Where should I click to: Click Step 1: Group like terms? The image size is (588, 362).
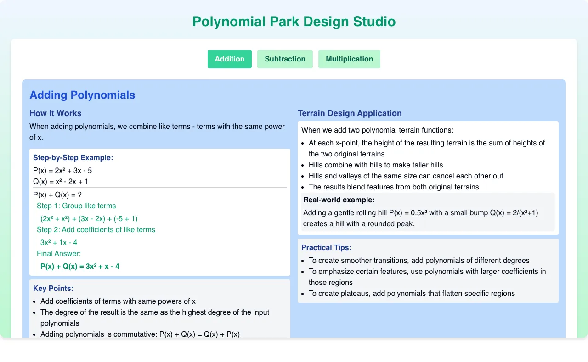[x=76, y=206]
